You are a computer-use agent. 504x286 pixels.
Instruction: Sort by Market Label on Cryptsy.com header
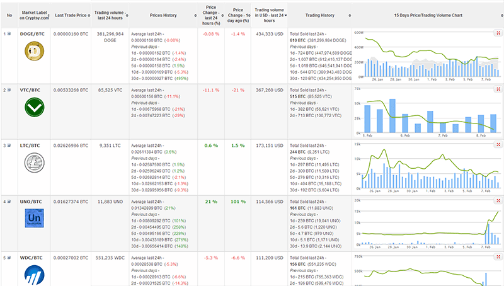tap(35, 15)
